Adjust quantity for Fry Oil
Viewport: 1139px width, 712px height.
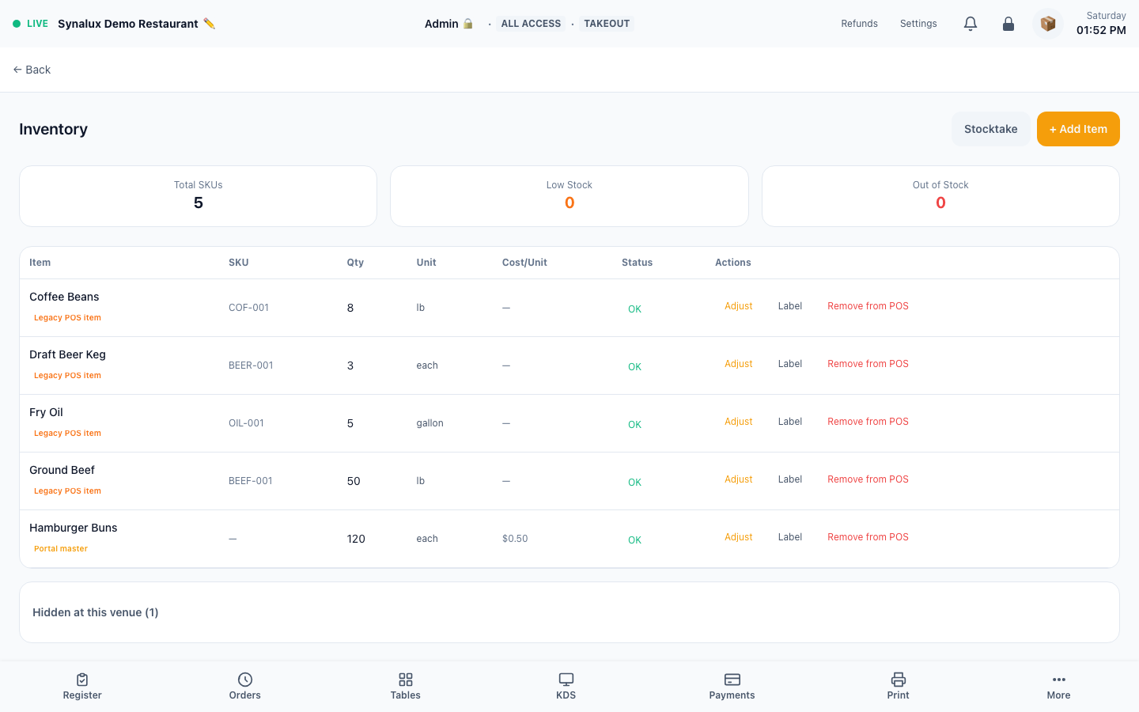click(x=739, y=422)
